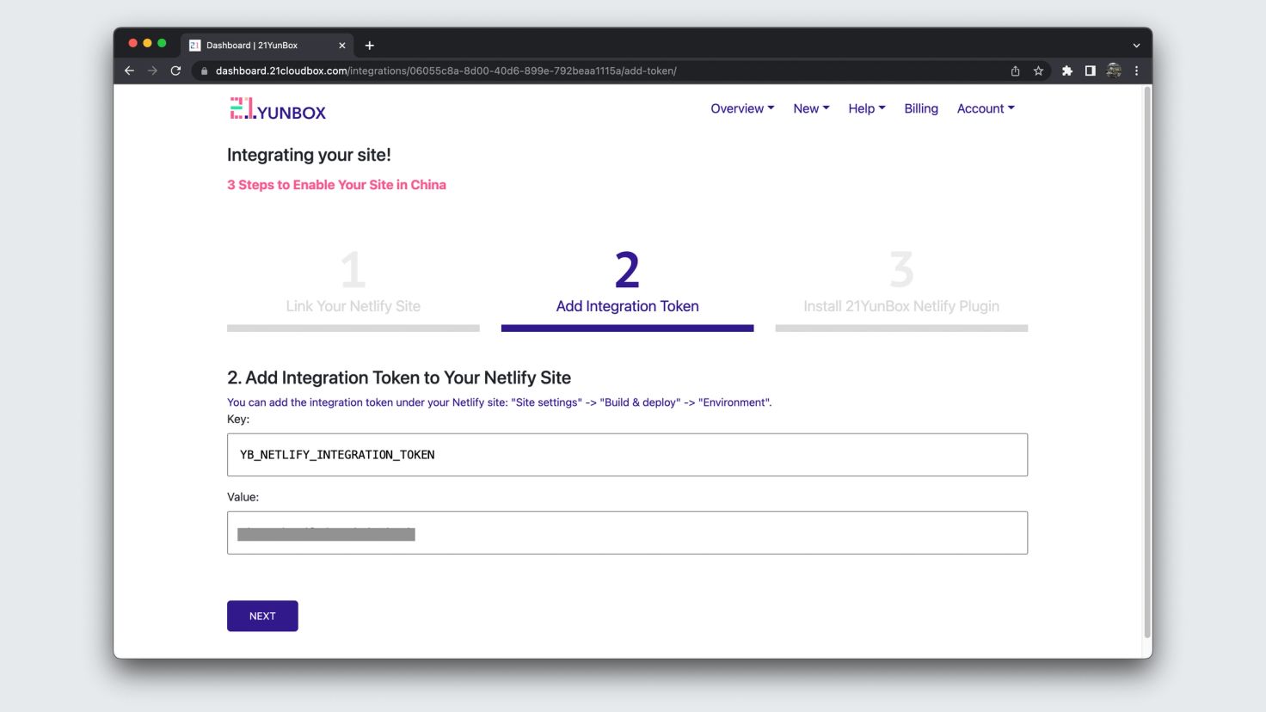This screenshot has height=712, width=1266.
Task: Click the 'Integrating your site!' heading
Action: (x=309, y=155)
